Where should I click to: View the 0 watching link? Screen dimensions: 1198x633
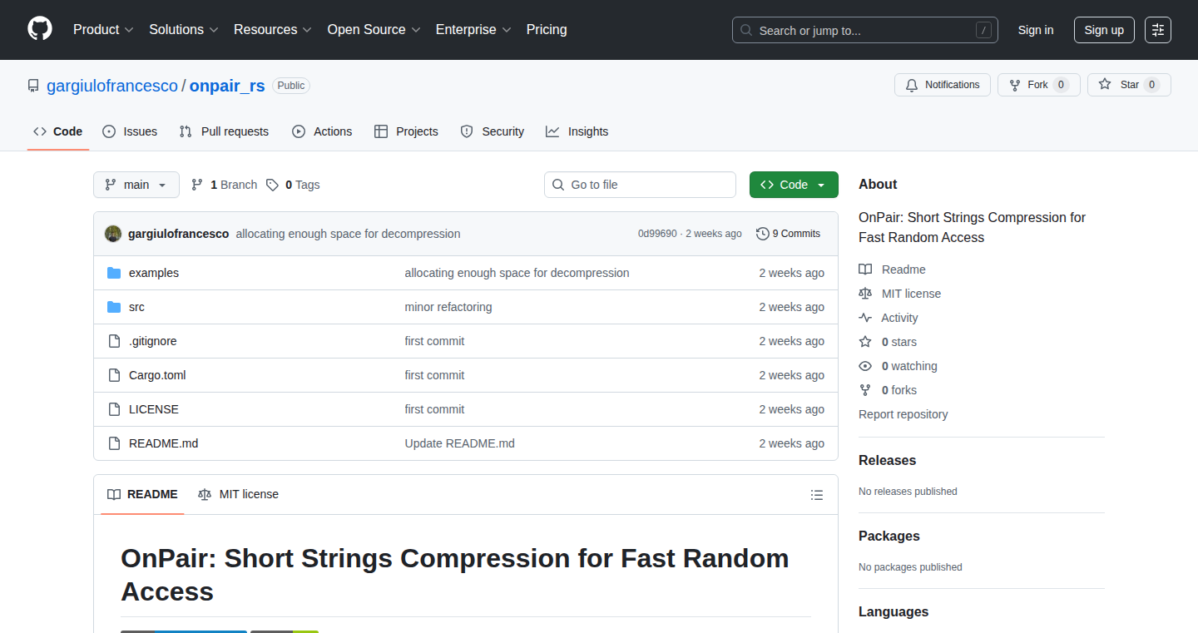pos(898,366)
